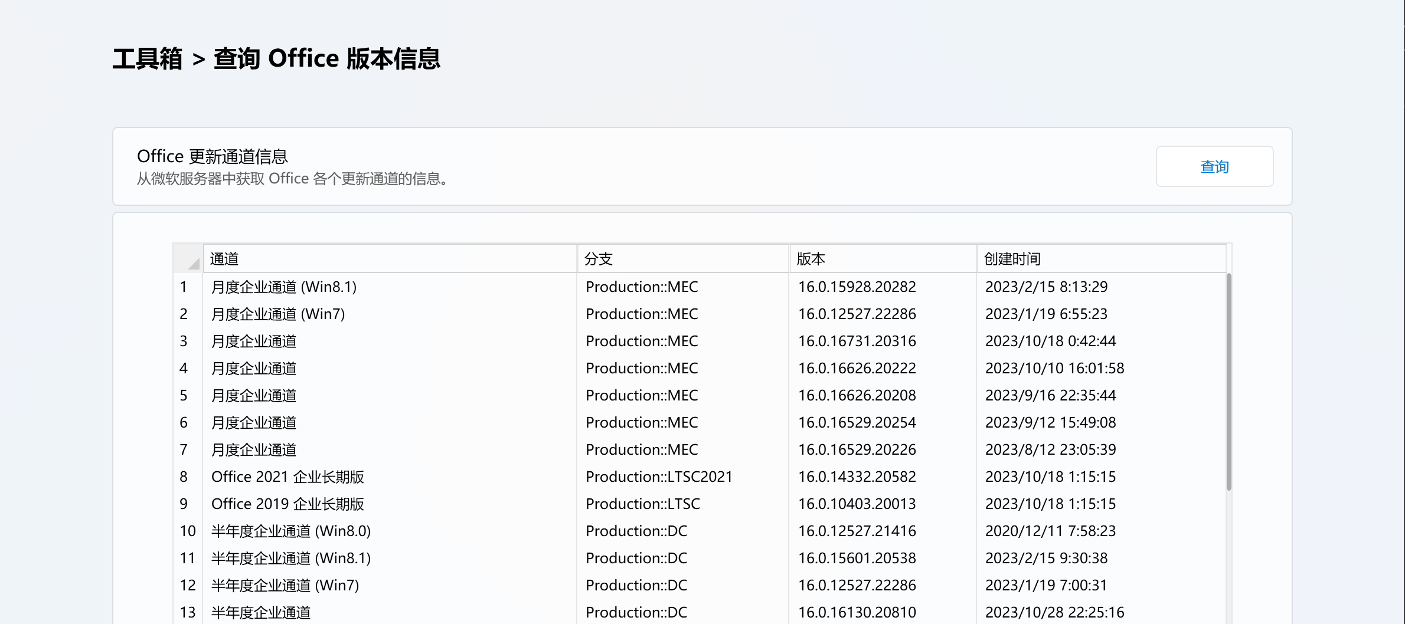Click the 查询 button
The height and width of the screenshot is (624, 1405).
coord(1214,167)
